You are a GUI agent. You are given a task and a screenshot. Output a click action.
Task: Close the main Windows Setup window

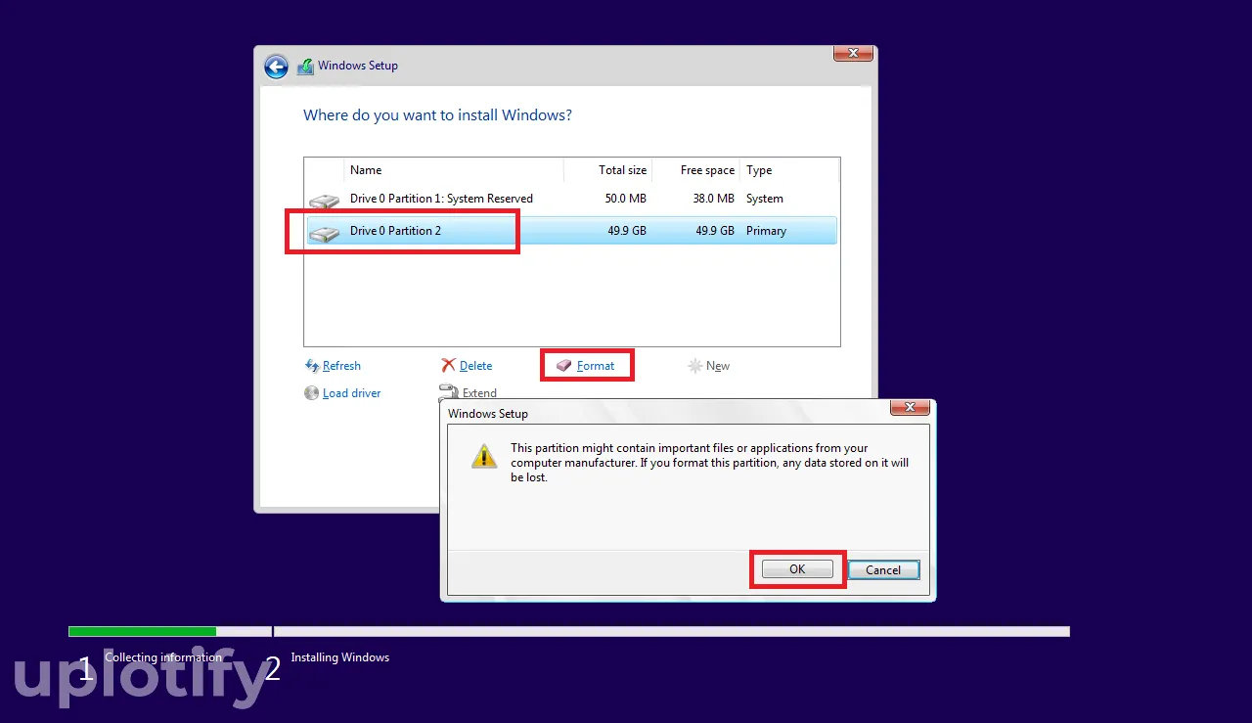point(853,53)
